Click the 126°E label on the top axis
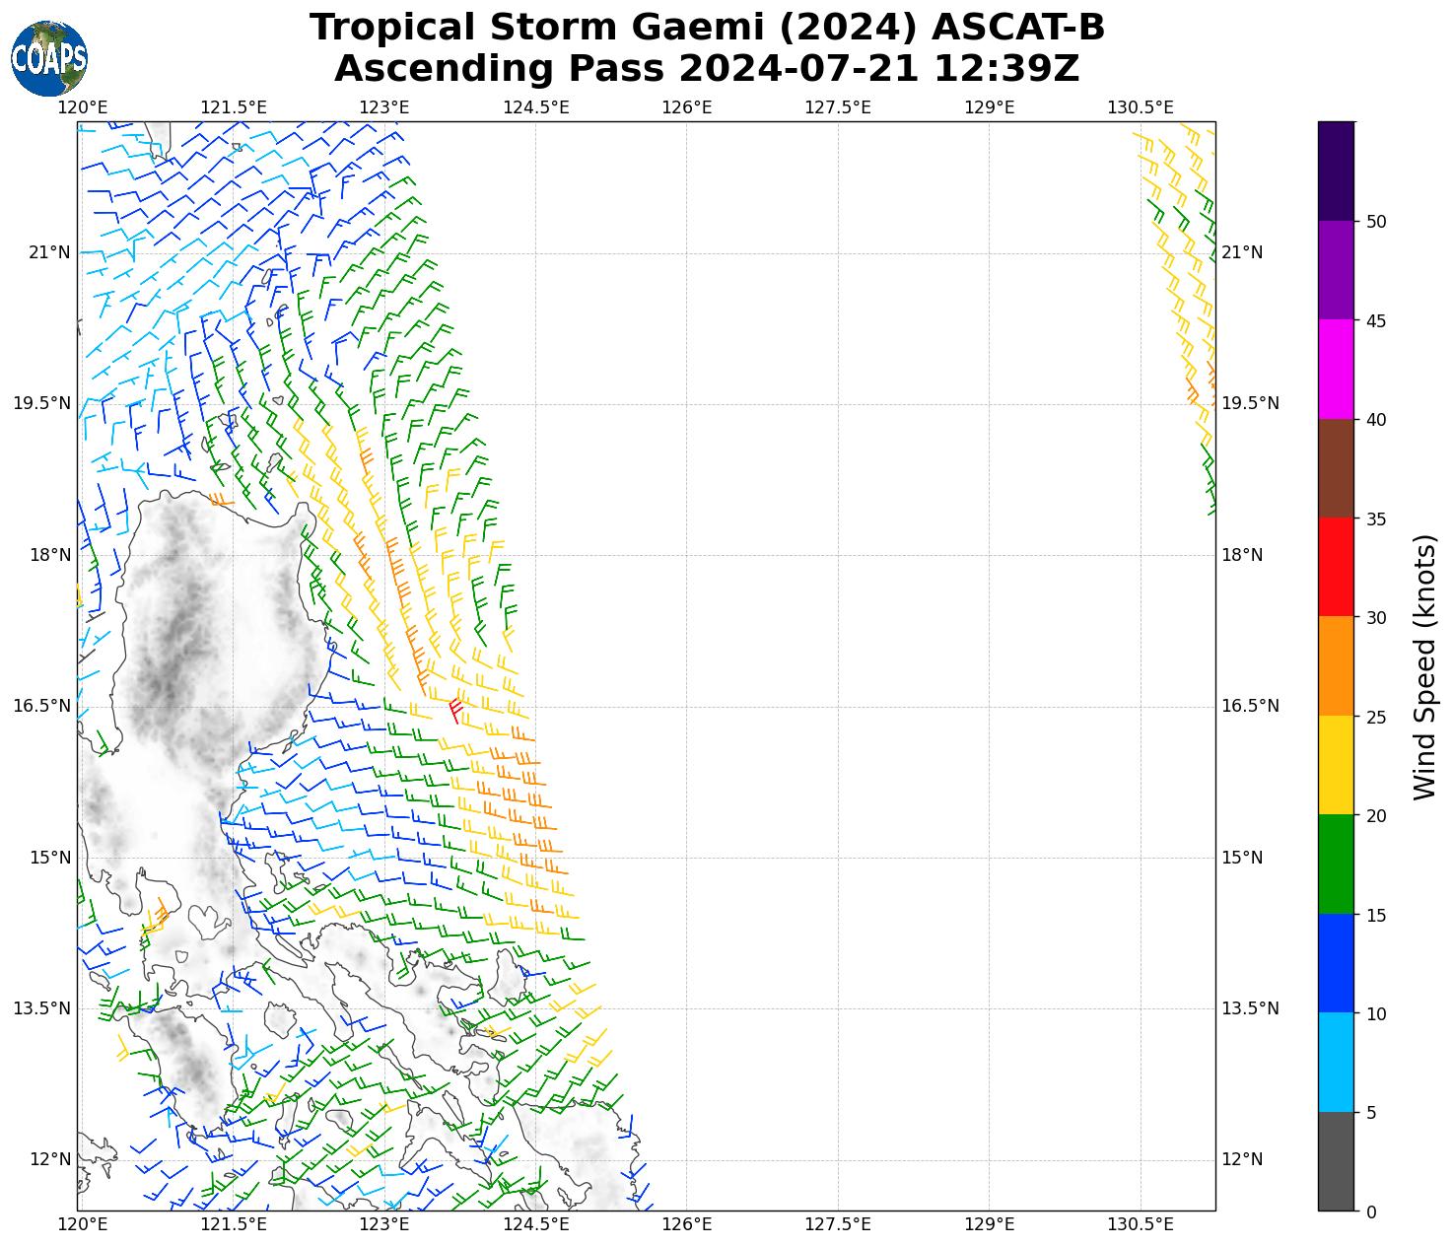 (x=686, y=106)
